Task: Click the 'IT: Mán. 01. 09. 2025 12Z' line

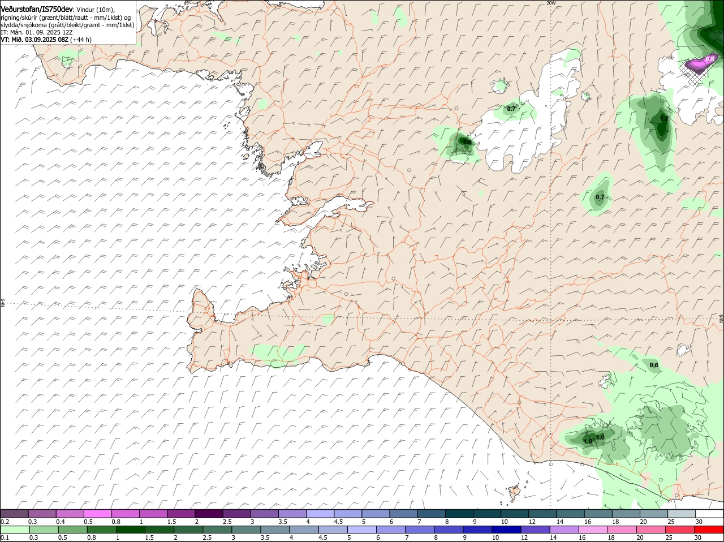Action: tap(37, 32)
